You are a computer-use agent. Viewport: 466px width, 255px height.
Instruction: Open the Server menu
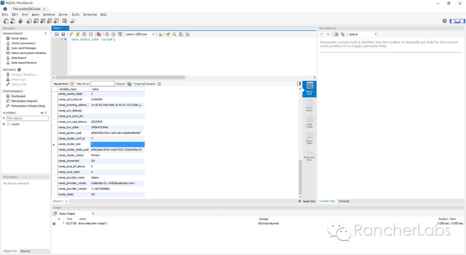click(63, 14)
